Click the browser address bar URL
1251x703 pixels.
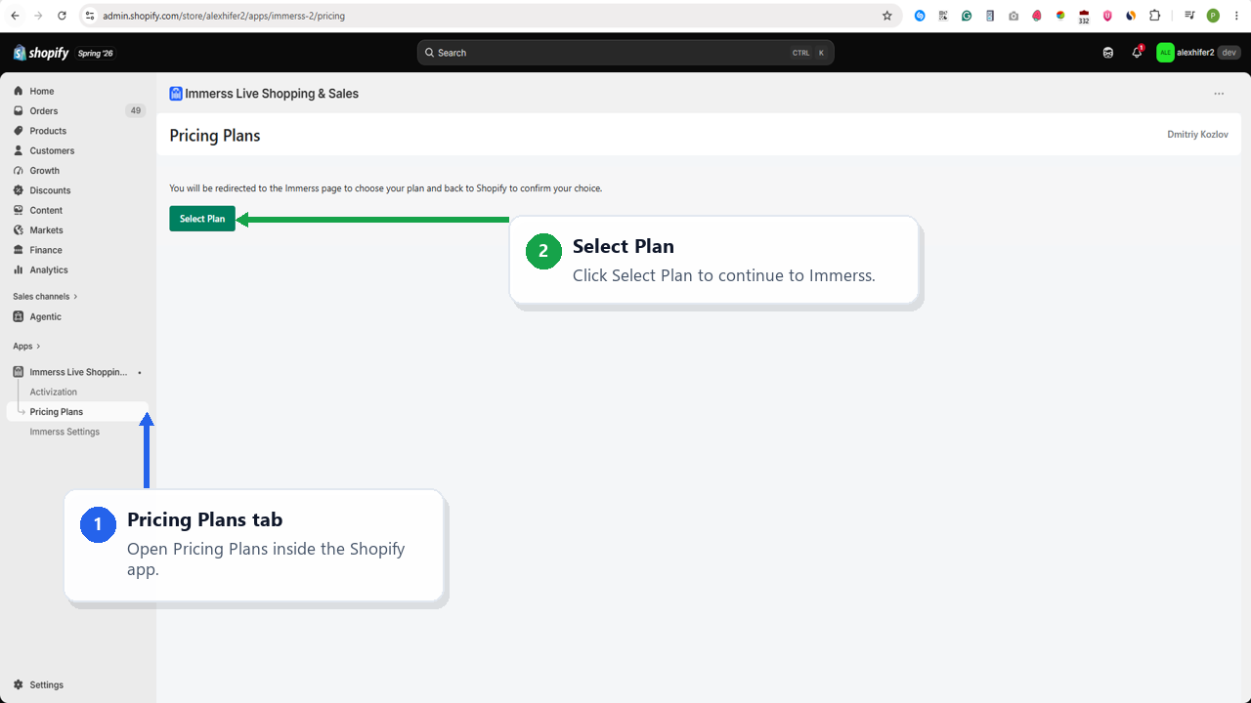point(224,16)
